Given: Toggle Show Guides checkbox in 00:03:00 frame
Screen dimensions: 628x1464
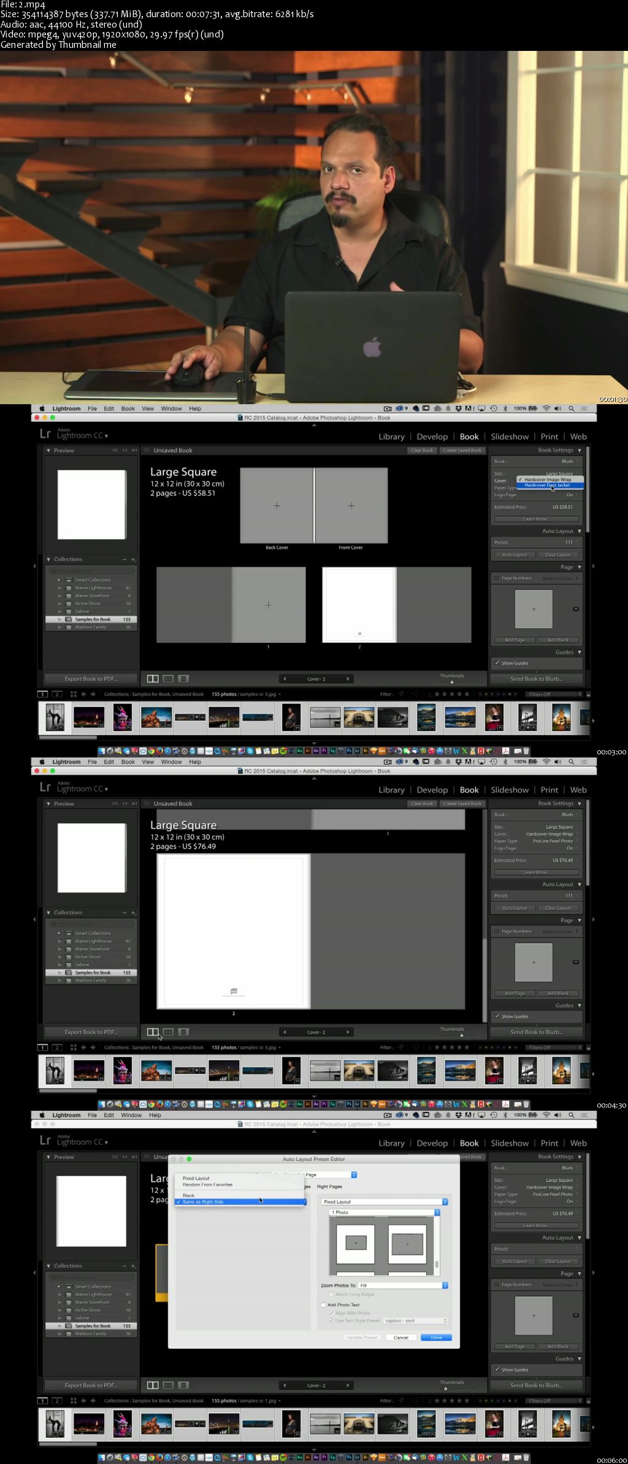Looking at the screenshot, I should pos(497,663).
